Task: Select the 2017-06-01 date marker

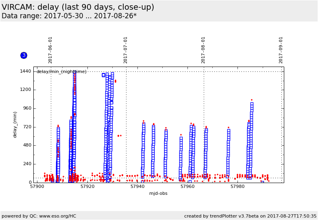Action: point(50,50)
